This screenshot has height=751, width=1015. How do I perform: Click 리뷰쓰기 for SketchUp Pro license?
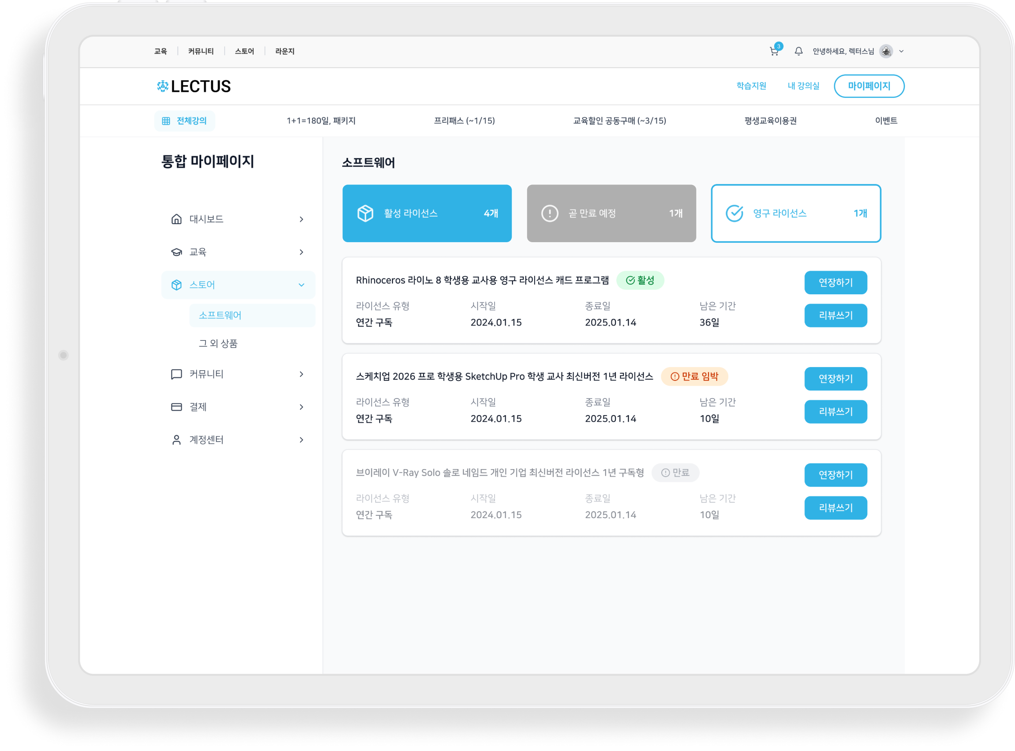[835, 411]
